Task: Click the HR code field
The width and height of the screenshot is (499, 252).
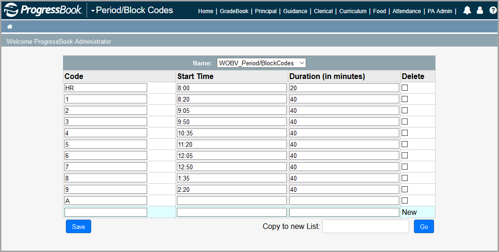Action: pyautogui.click(x=106, y=88)
